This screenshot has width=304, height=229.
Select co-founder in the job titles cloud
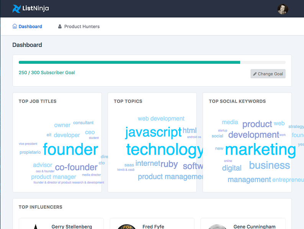(76, 167)
